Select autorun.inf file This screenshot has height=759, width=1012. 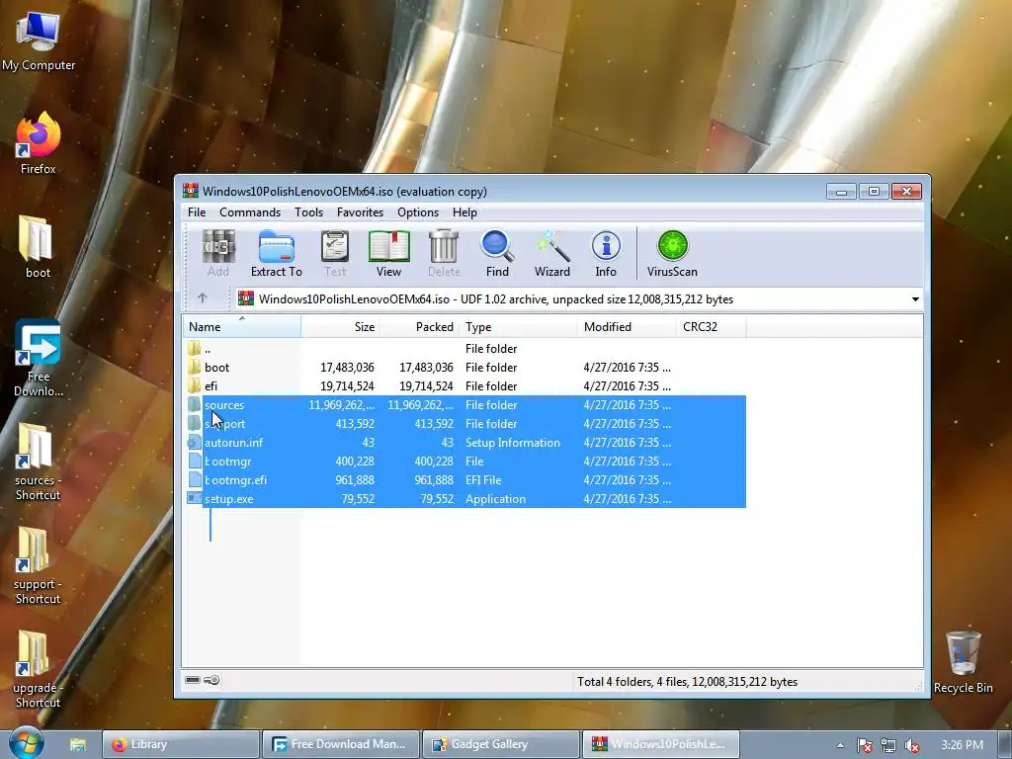point(464,442)
